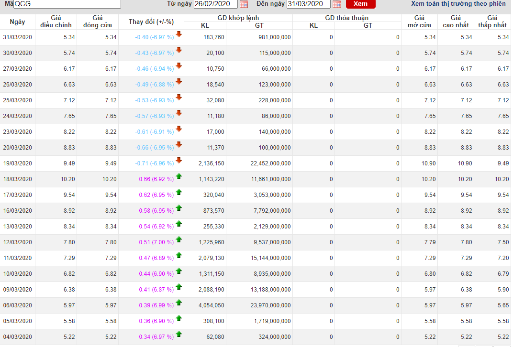Open Xem toàn thị trường theo phiên link
Screen dimensions: 513x347
[x=458, y=4]
